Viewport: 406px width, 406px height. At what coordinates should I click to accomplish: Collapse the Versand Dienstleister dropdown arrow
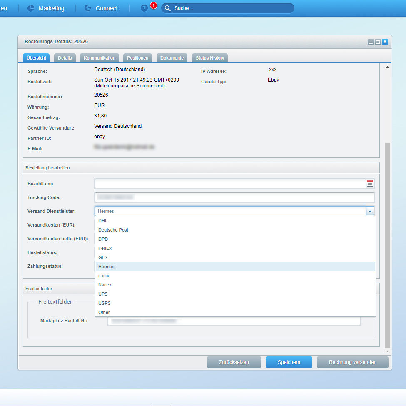coord(370,211)
